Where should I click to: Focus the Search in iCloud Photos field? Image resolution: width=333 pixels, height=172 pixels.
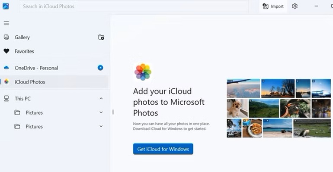click(x=134, y=6)
